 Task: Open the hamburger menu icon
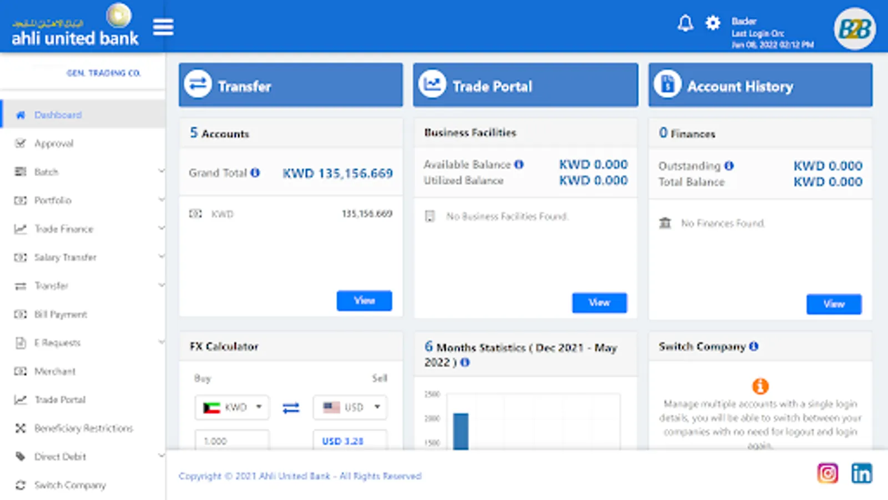coord(163,27)
